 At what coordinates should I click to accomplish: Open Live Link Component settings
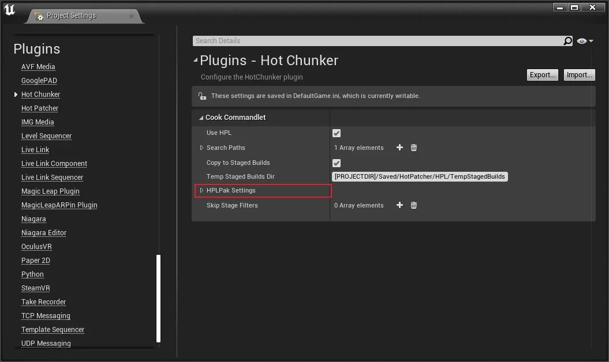pyautogui.click(x=54, y=164)
